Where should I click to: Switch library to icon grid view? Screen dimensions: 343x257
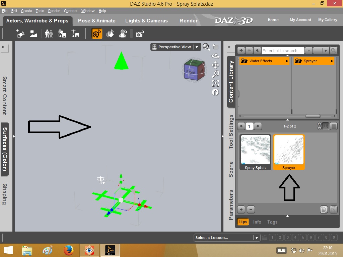(326, 126)
